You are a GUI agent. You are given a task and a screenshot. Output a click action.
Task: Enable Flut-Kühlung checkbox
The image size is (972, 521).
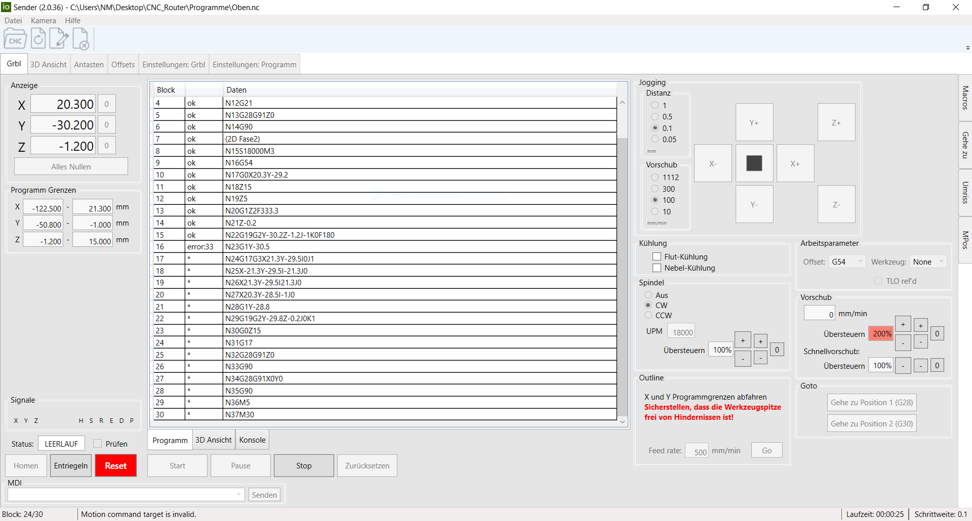[x=657, y=256]
